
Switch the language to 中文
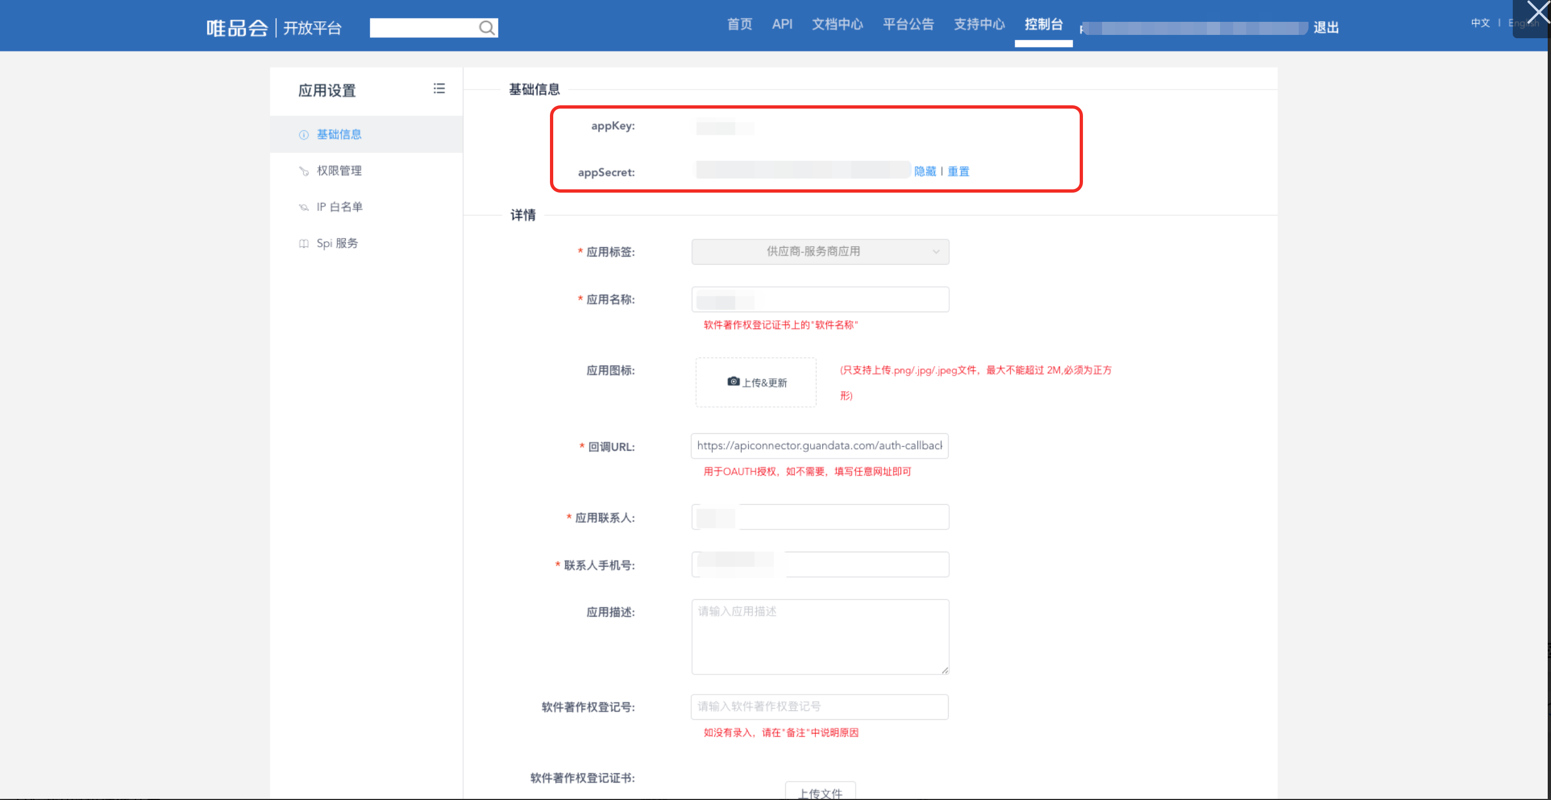click(x=1480, y=23)
